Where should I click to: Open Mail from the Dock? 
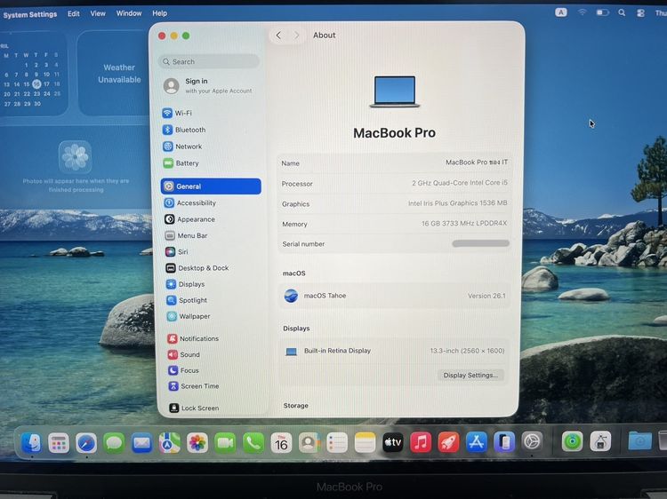tap(141, 443)
